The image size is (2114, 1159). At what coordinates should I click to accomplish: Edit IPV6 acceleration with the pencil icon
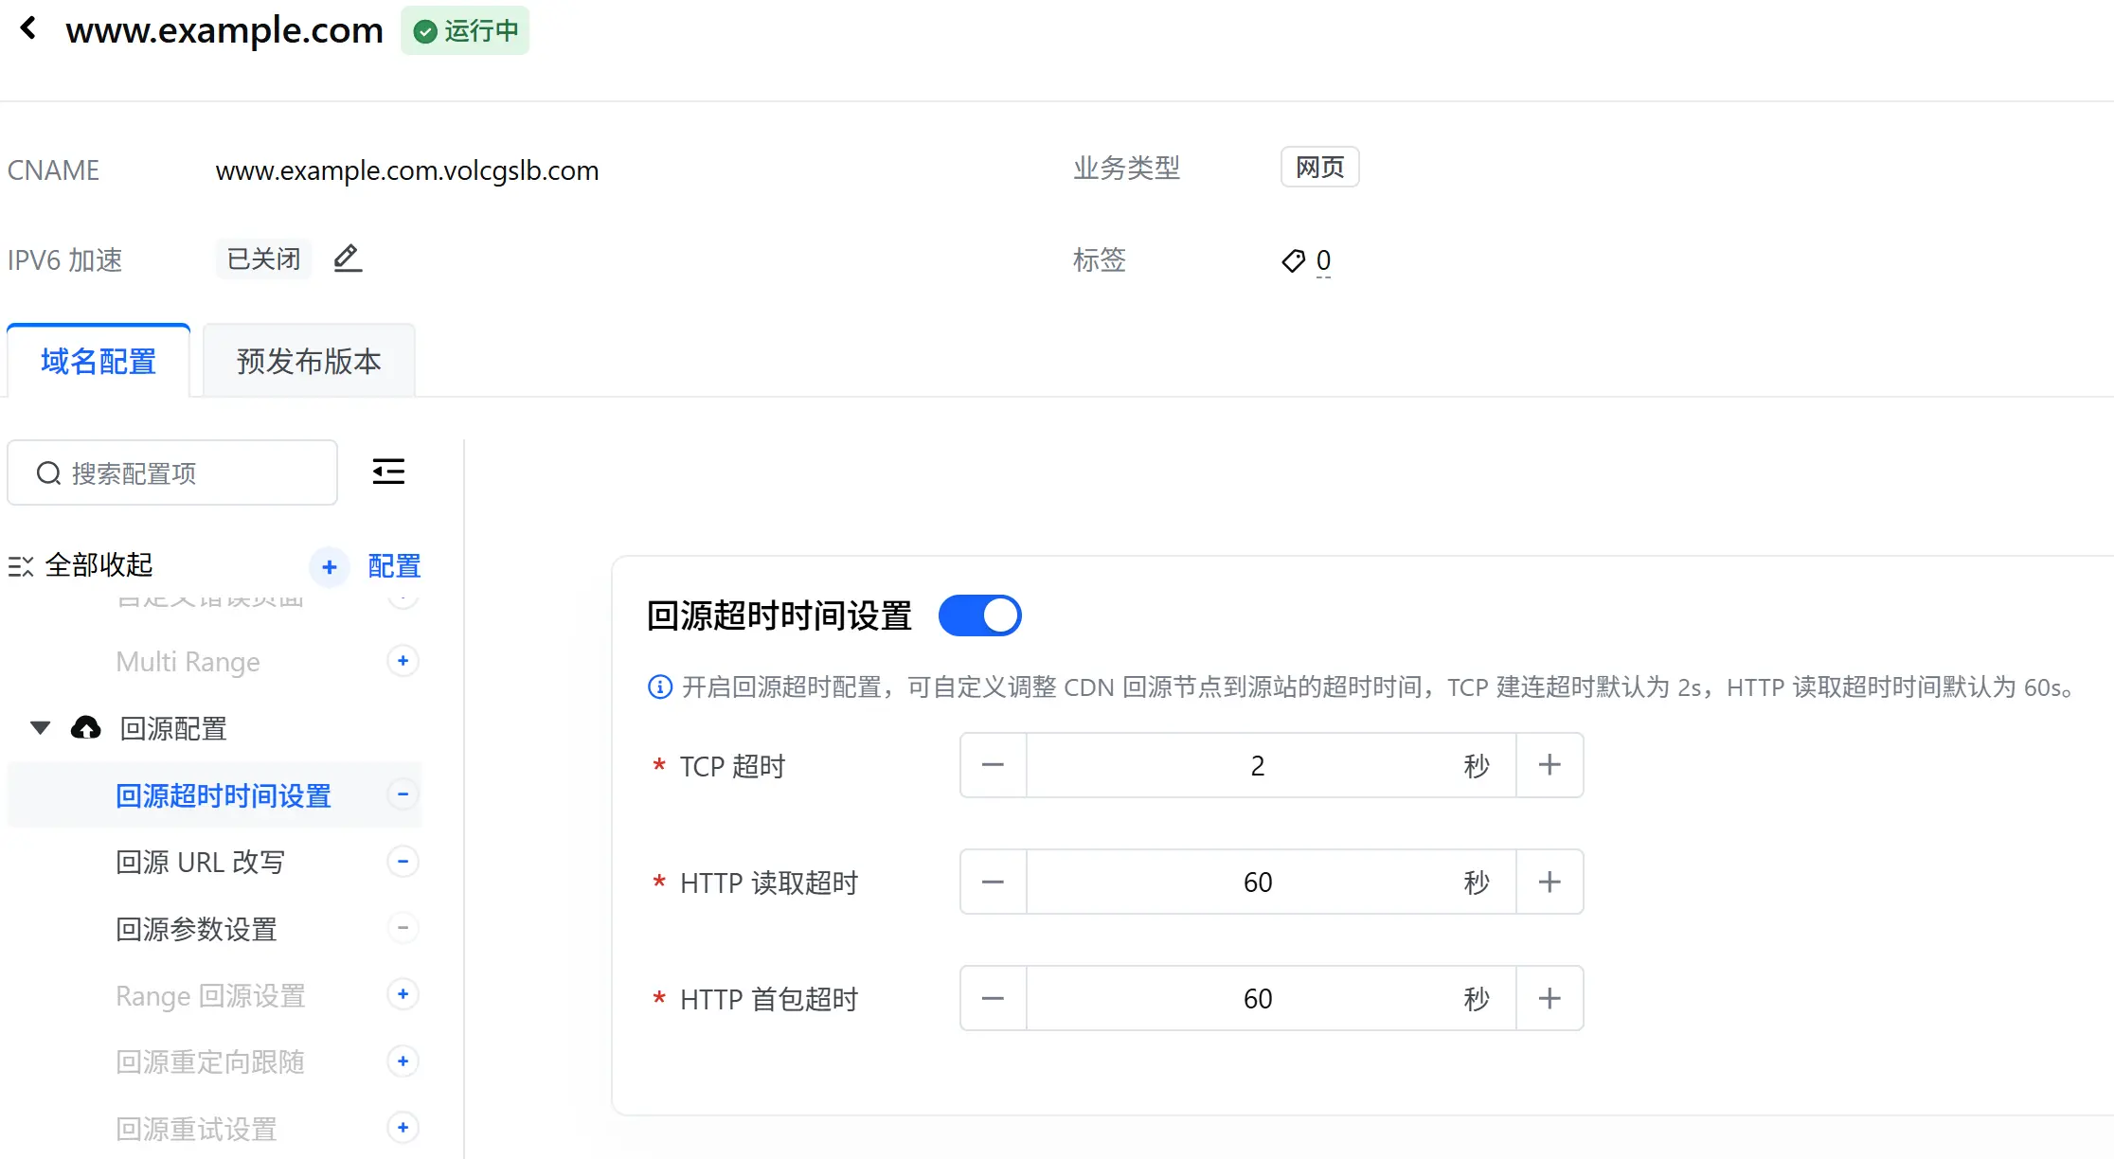point(348,259)
